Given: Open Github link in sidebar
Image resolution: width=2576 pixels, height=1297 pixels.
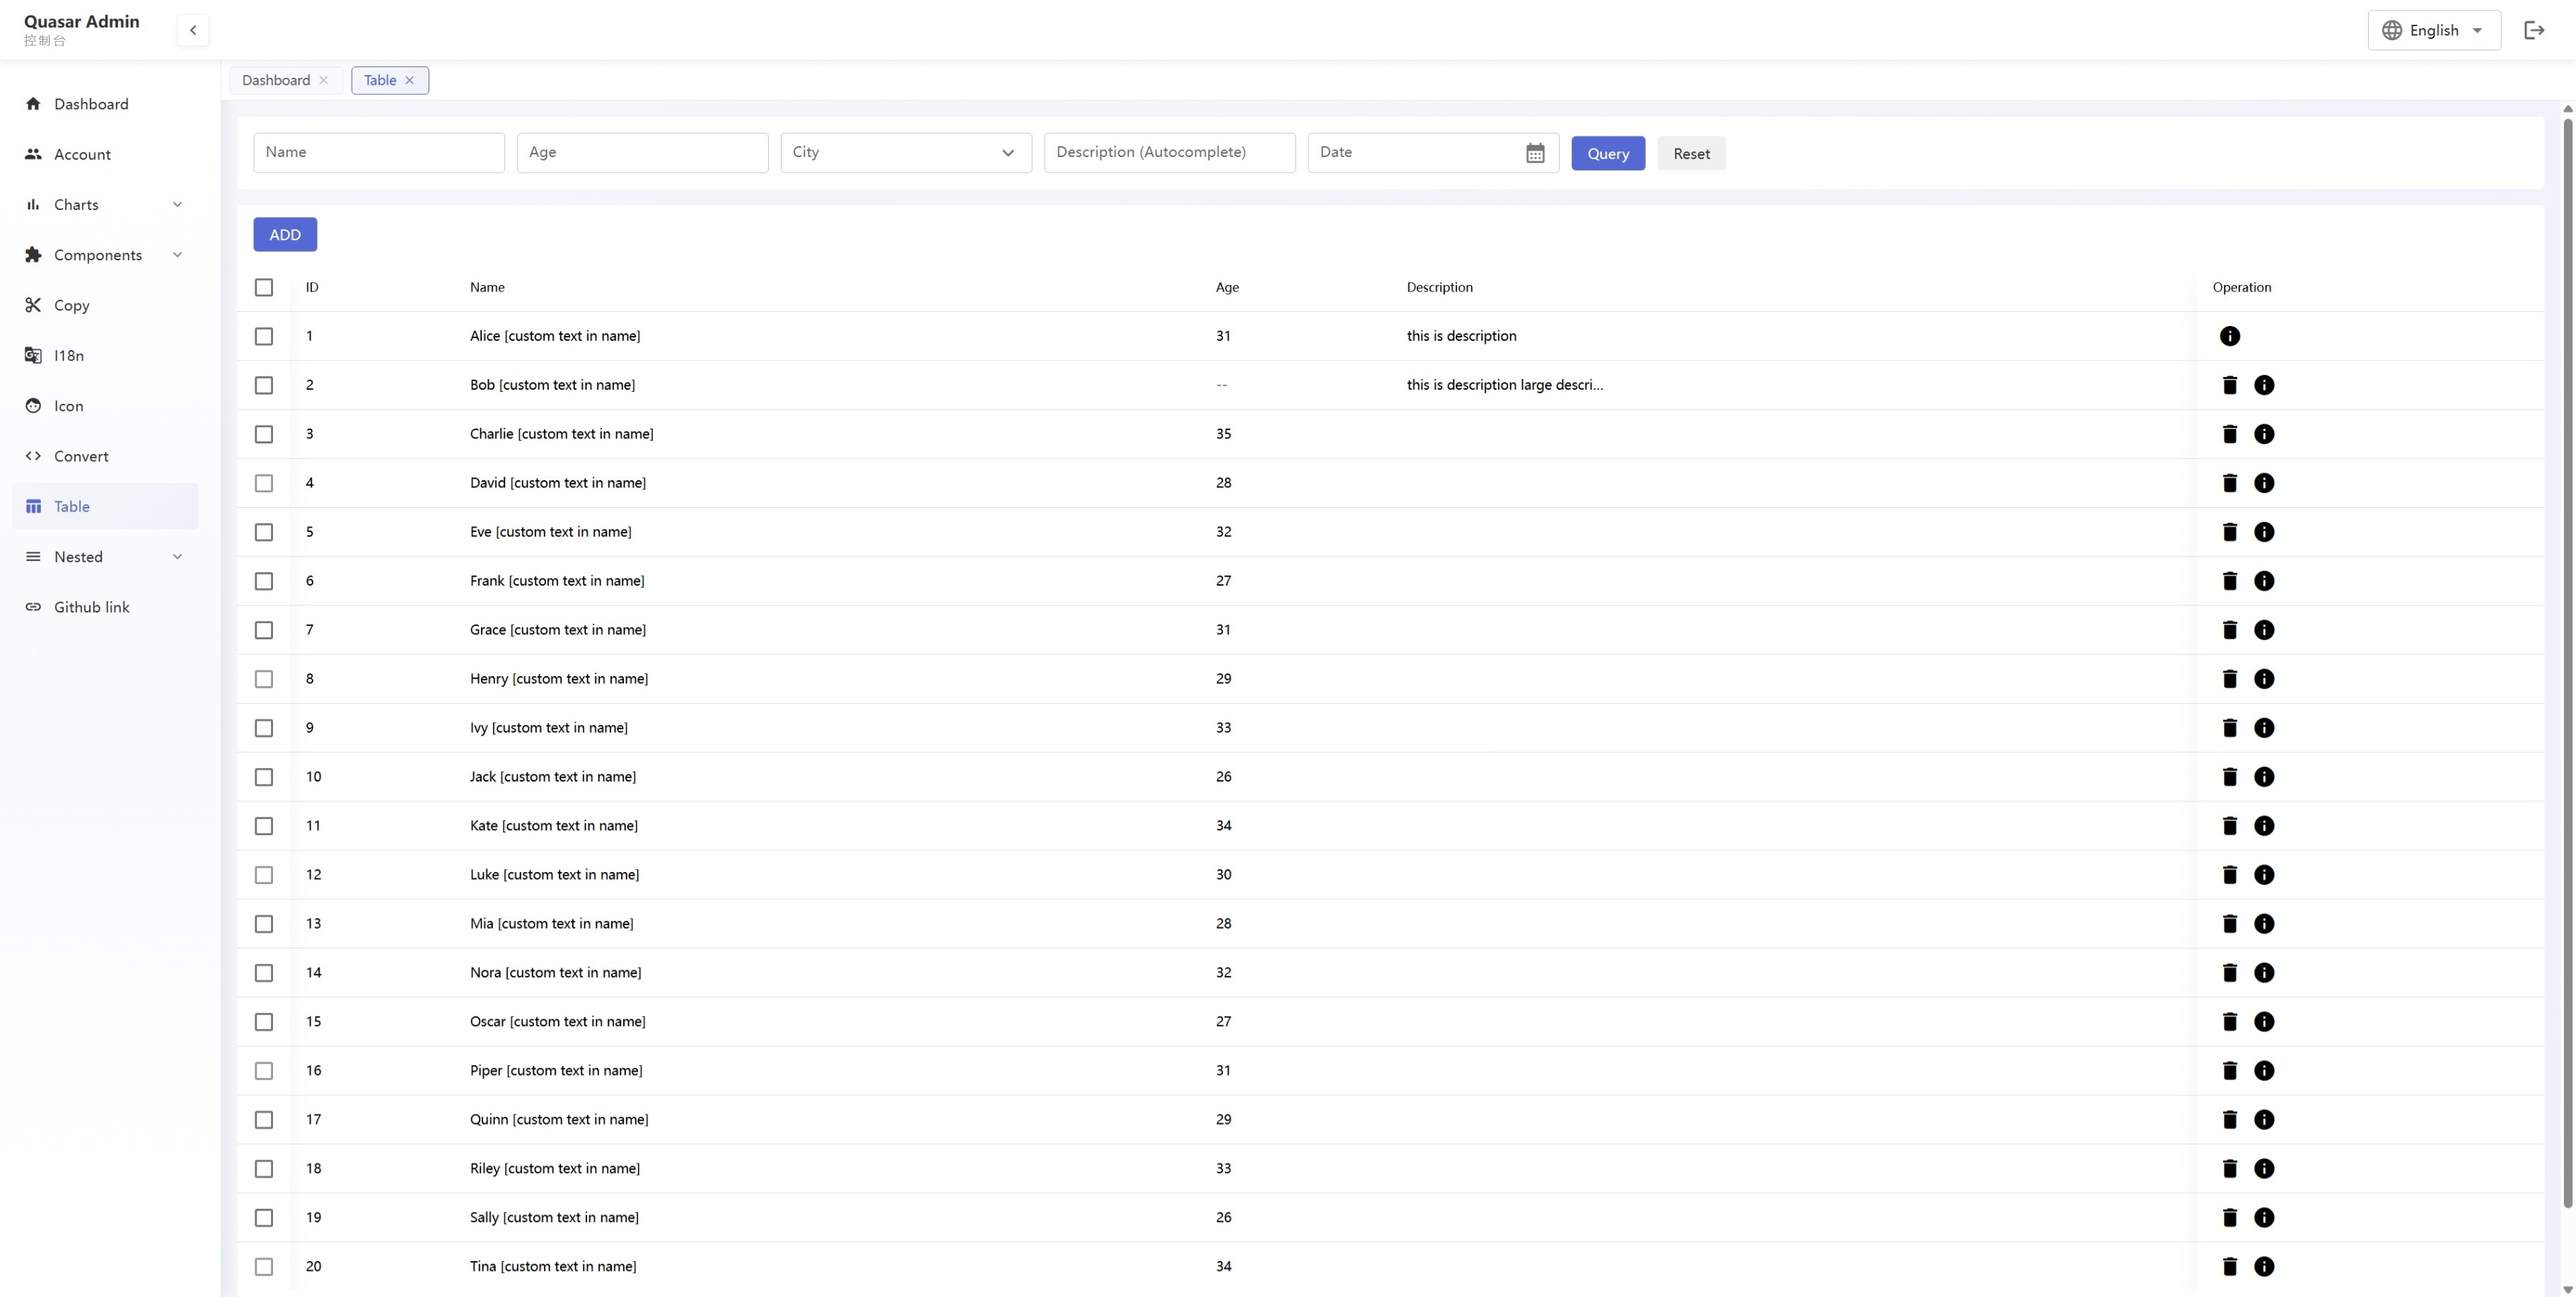Looking at the screenshot, I should coord(91,607).
